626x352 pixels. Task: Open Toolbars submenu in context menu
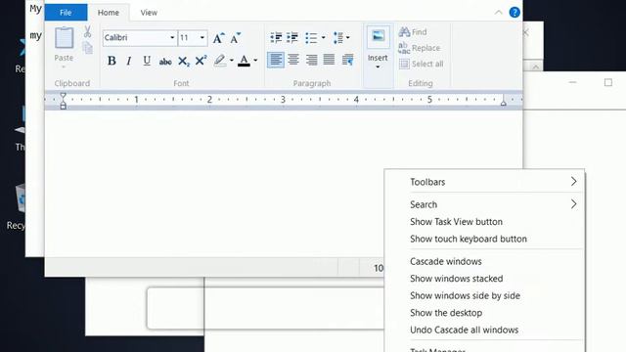(485, 182)
